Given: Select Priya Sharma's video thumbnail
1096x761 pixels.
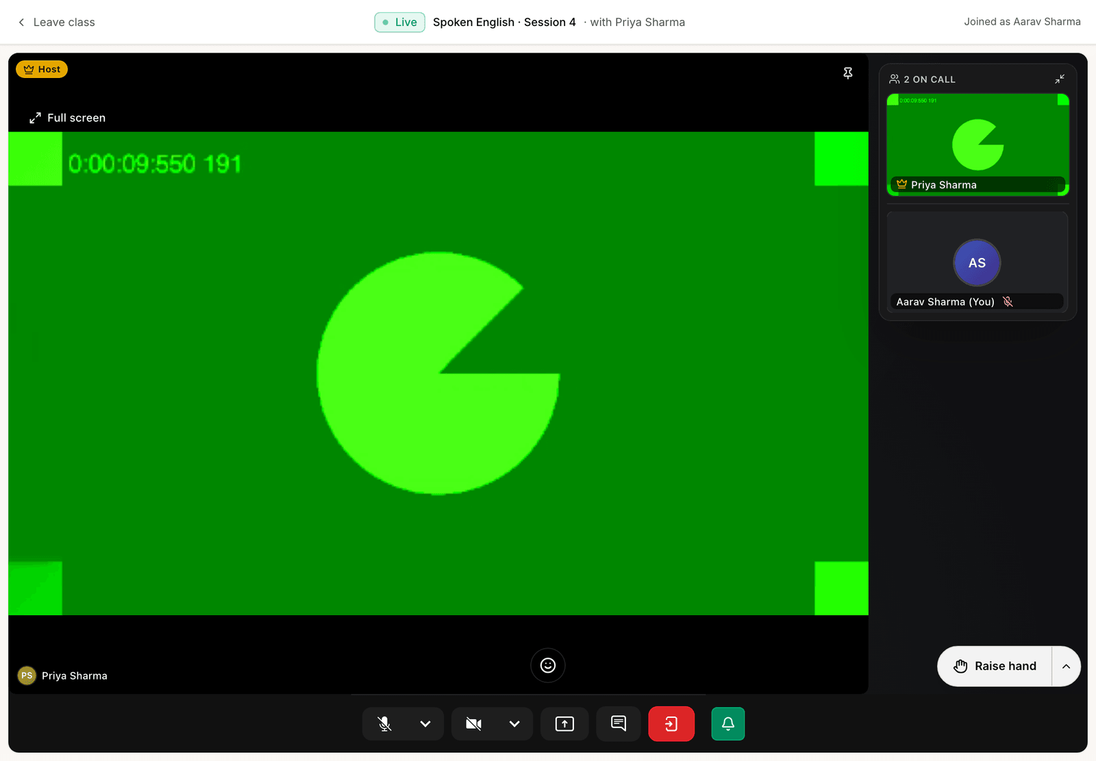Looking at the screenshot, I should [x=977, y=144].
